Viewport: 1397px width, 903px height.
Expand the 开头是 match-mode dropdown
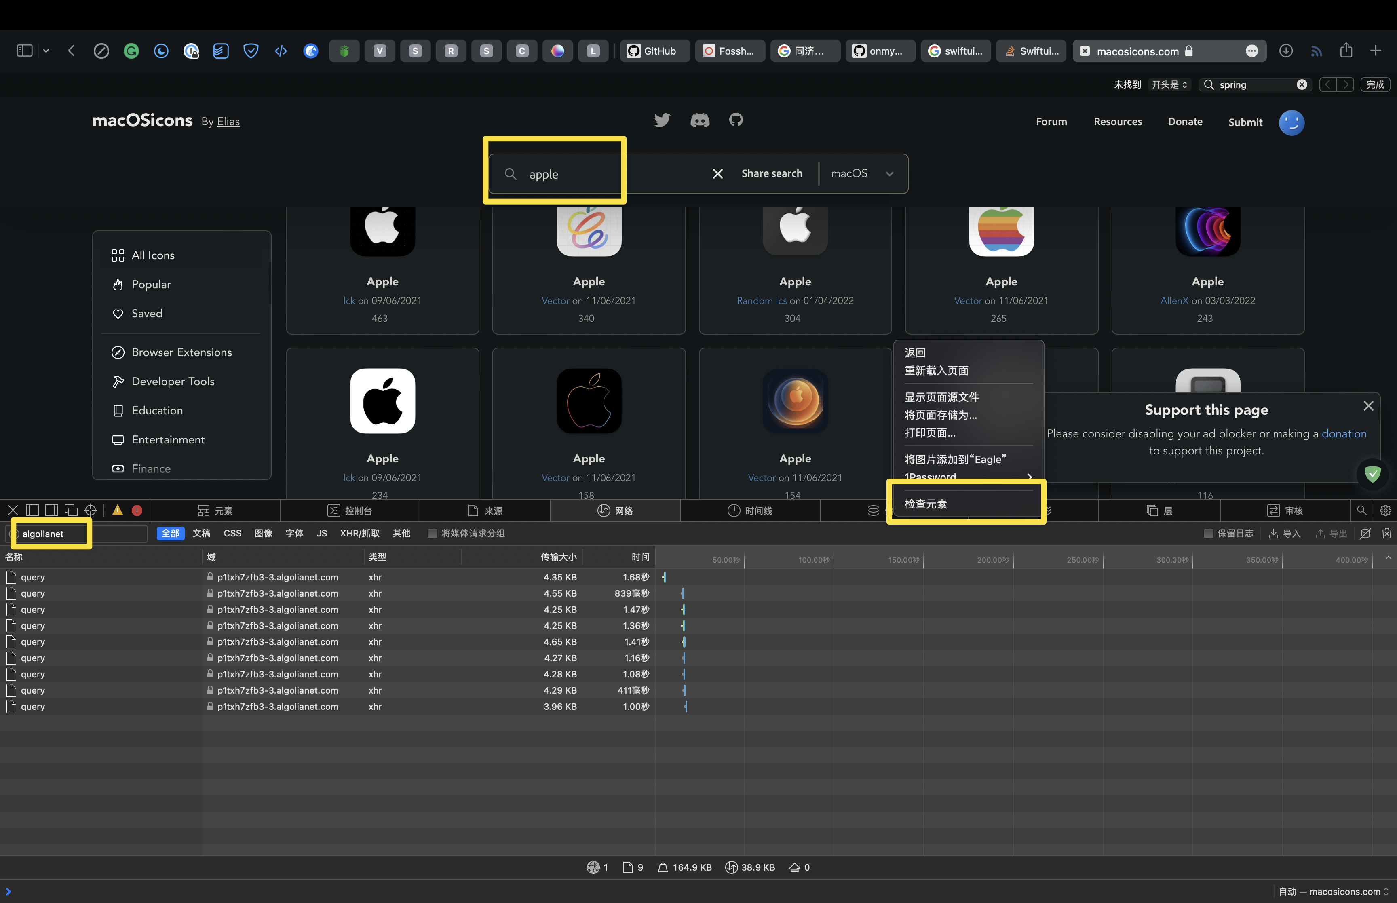pyautogui.click(x=1169, y=84)
